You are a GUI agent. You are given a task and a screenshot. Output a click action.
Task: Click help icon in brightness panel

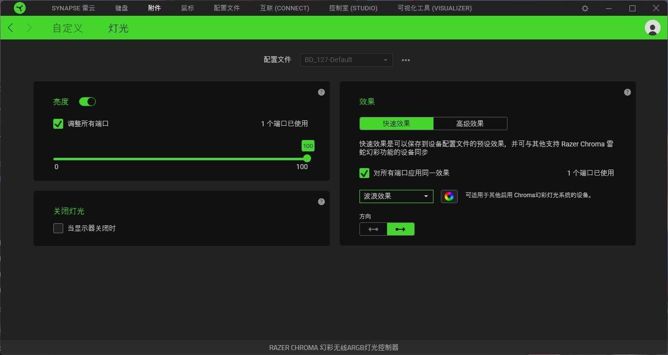pyautogui.click(x=321, y=92)
